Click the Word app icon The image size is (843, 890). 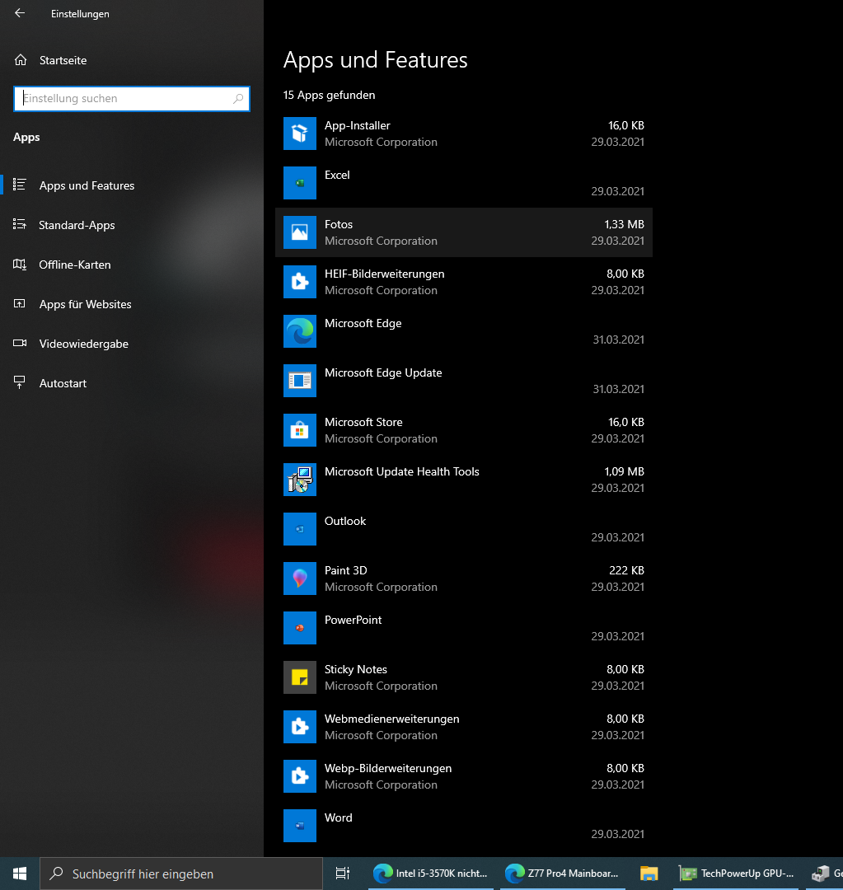(300, 825)
